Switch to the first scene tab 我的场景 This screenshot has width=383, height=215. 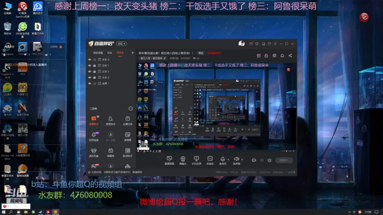point(98,53)
